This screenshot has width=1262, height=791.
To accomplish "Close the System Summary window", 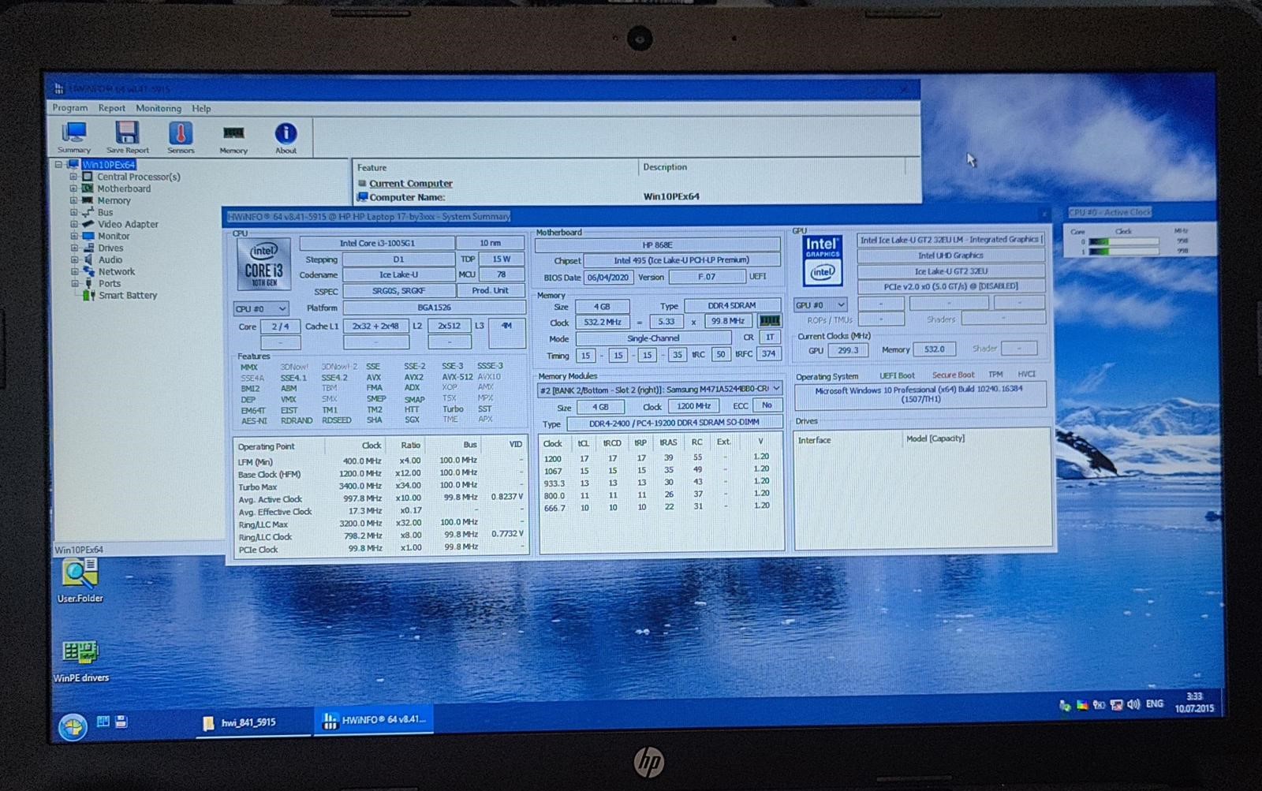I will (x=1044, y=215).
